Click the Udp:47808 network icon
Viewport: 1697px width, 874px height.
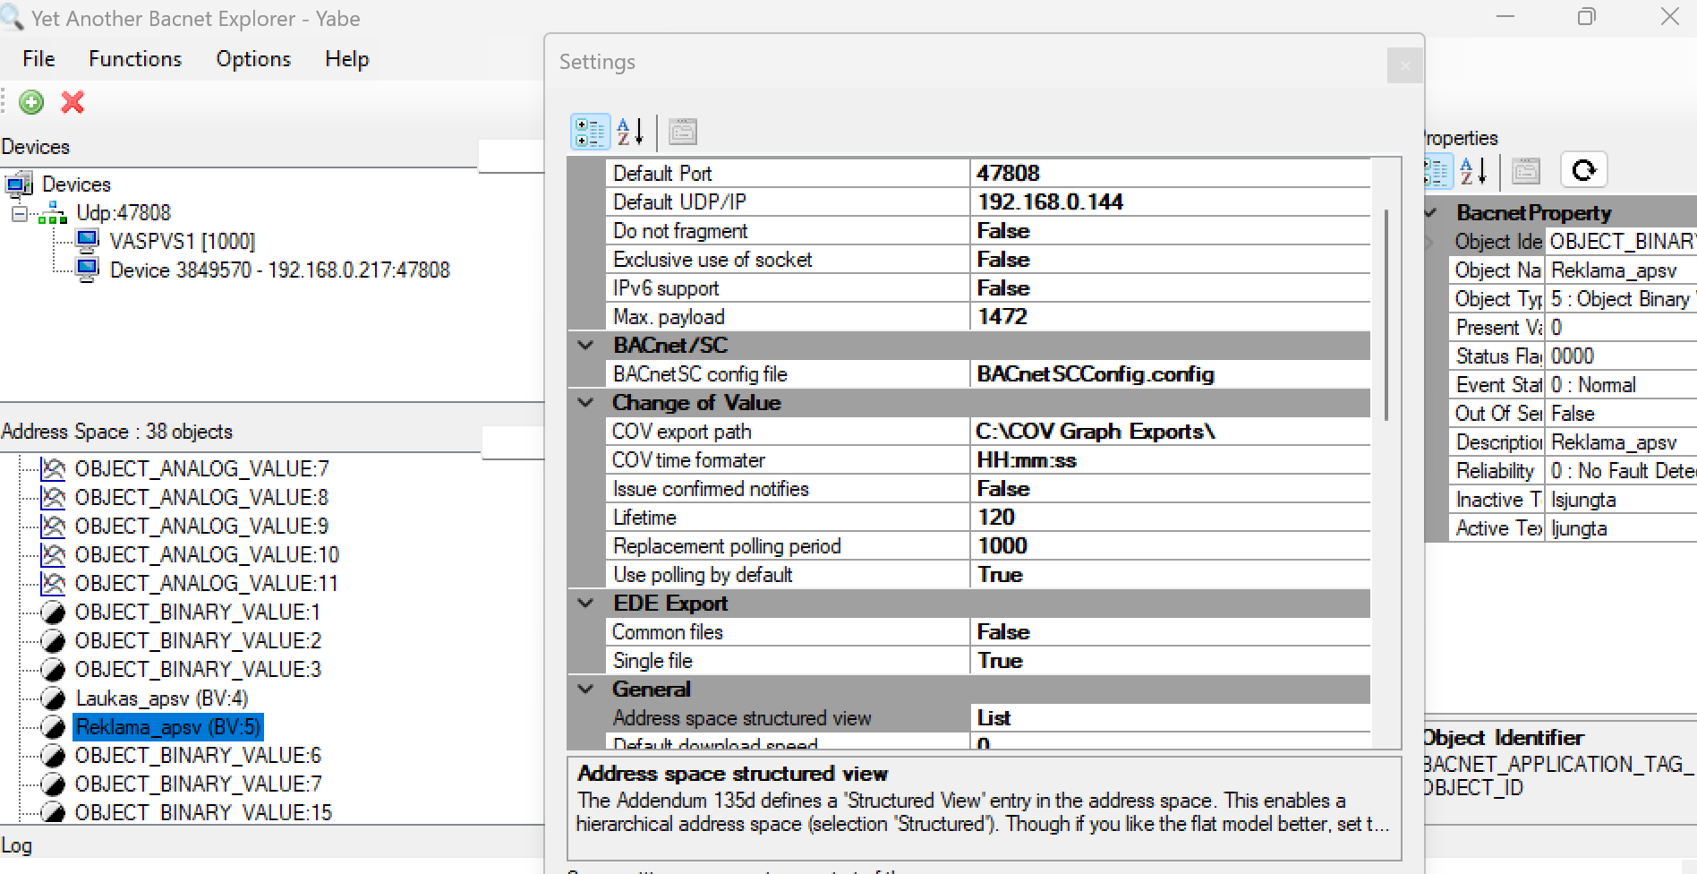(52, 213)
